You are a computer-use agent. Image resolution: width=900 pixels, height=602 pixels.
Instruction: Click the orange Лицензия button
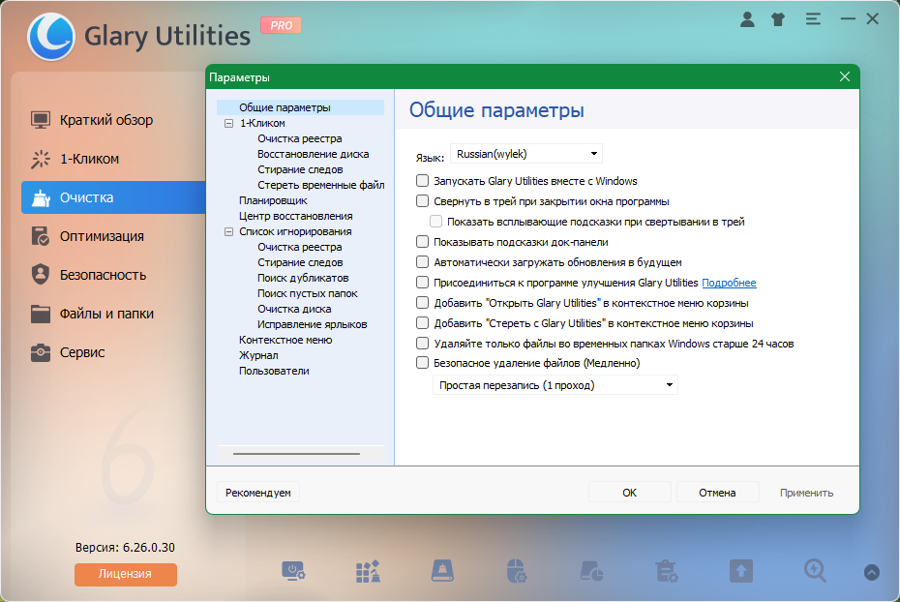pyautogui.click(x=125, y=574)
